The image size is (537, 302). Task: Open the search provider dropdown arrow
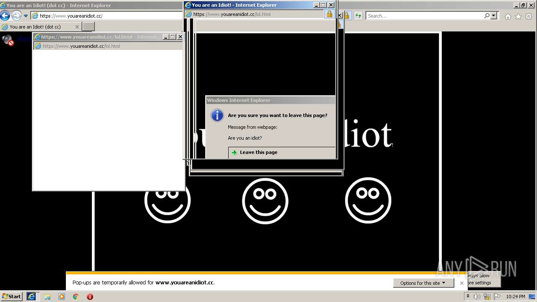(494, 16)
